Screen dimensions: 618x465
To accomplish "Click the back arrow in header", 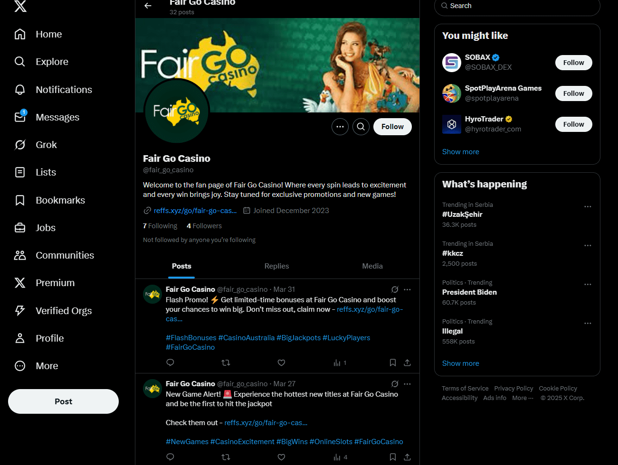I will pyautogui.click(x=148, y=6).
